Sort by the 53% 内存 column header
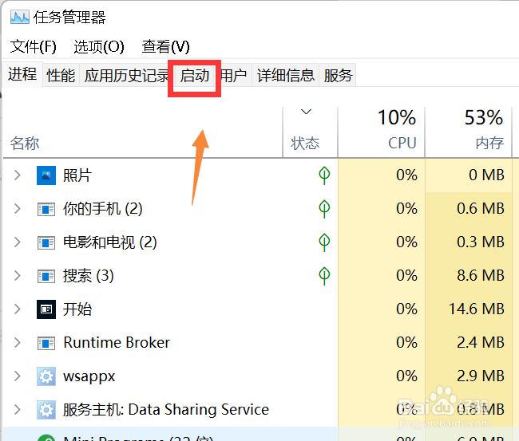 coord(469,132)
